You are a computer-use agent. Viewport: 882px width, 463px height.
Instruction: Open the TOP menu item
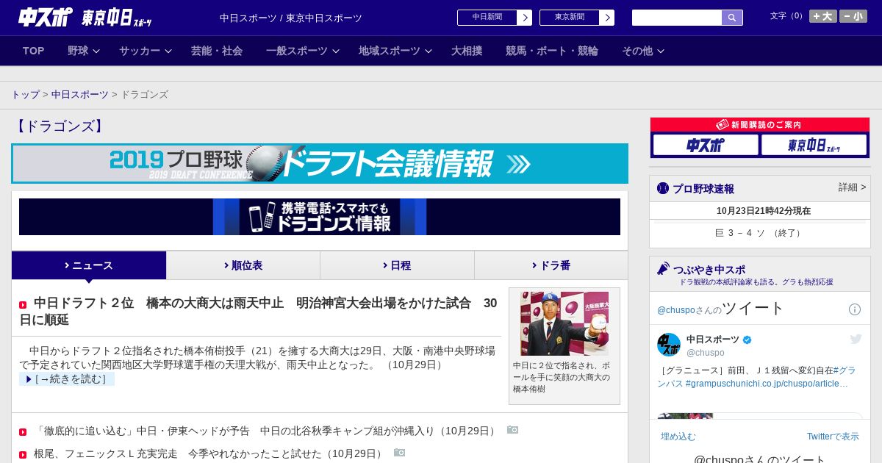coord(34,51)
